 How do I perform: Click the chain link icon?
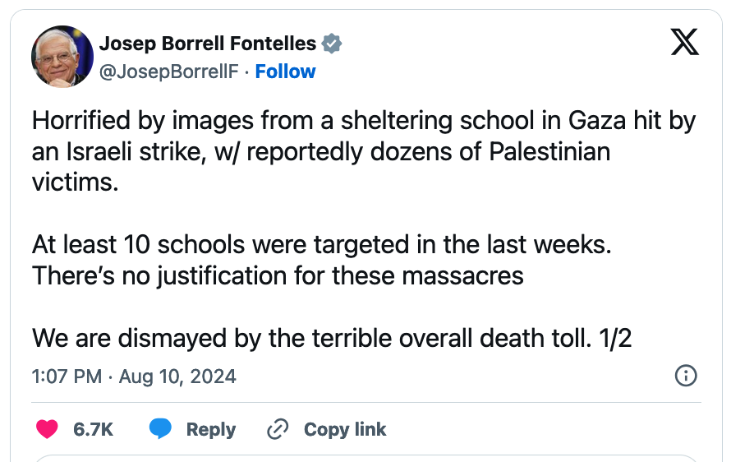[x=278, y=429]
